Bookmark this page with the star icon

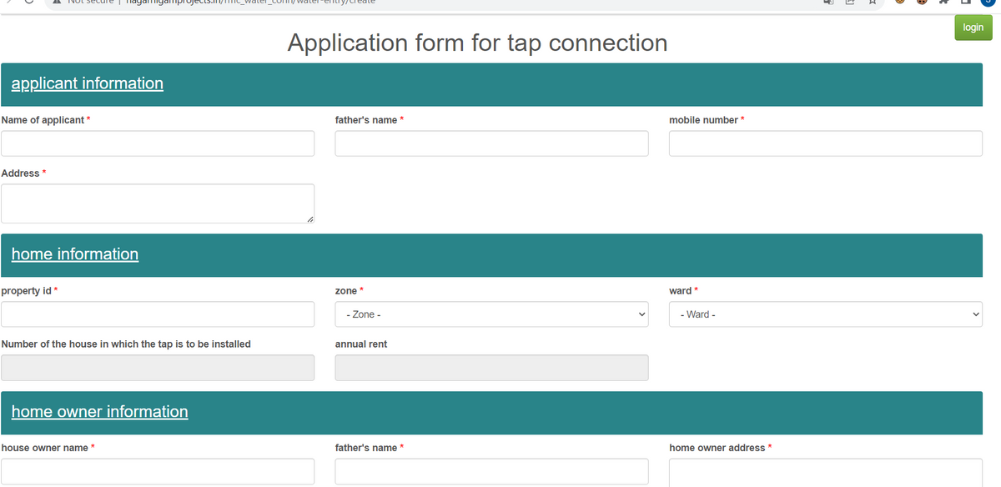(x=872, y=3)
